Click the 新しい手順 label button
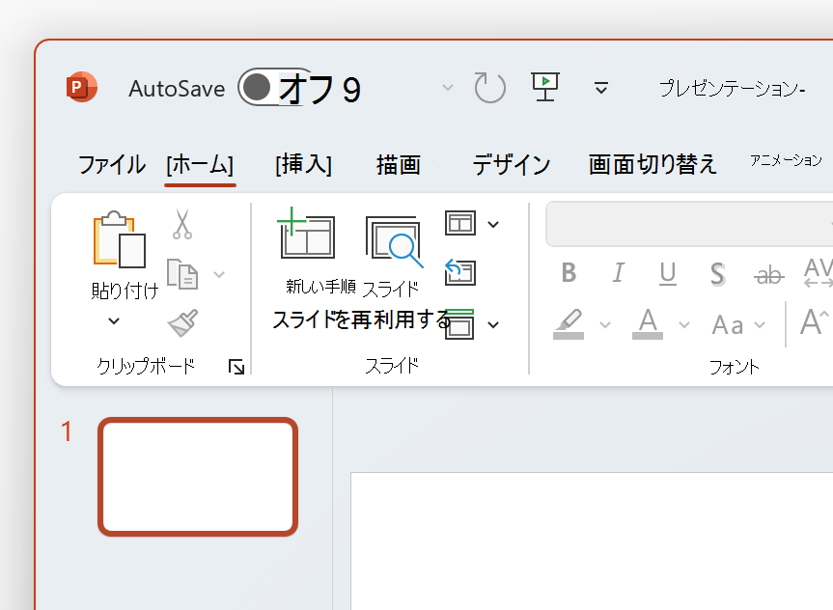 pos(320,287)
